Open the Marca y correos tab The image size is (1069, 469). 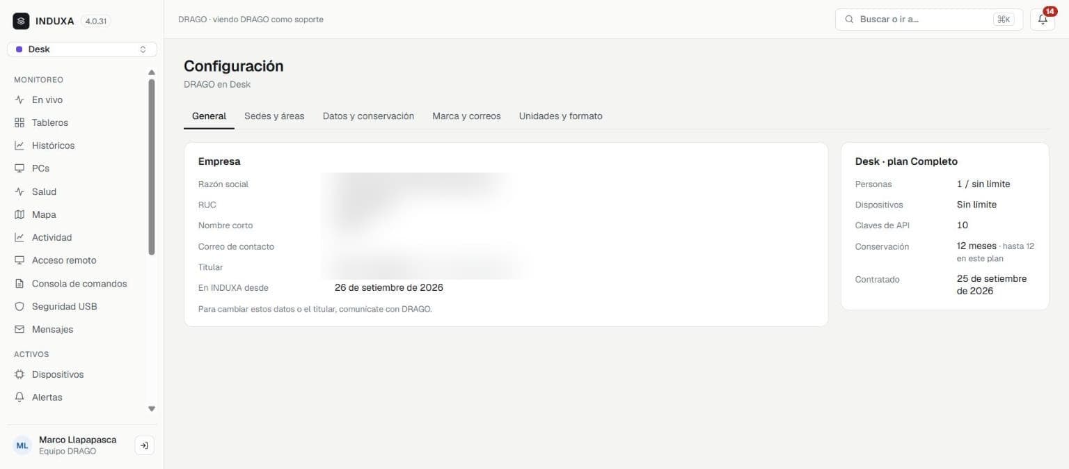(x=466, y=116)
